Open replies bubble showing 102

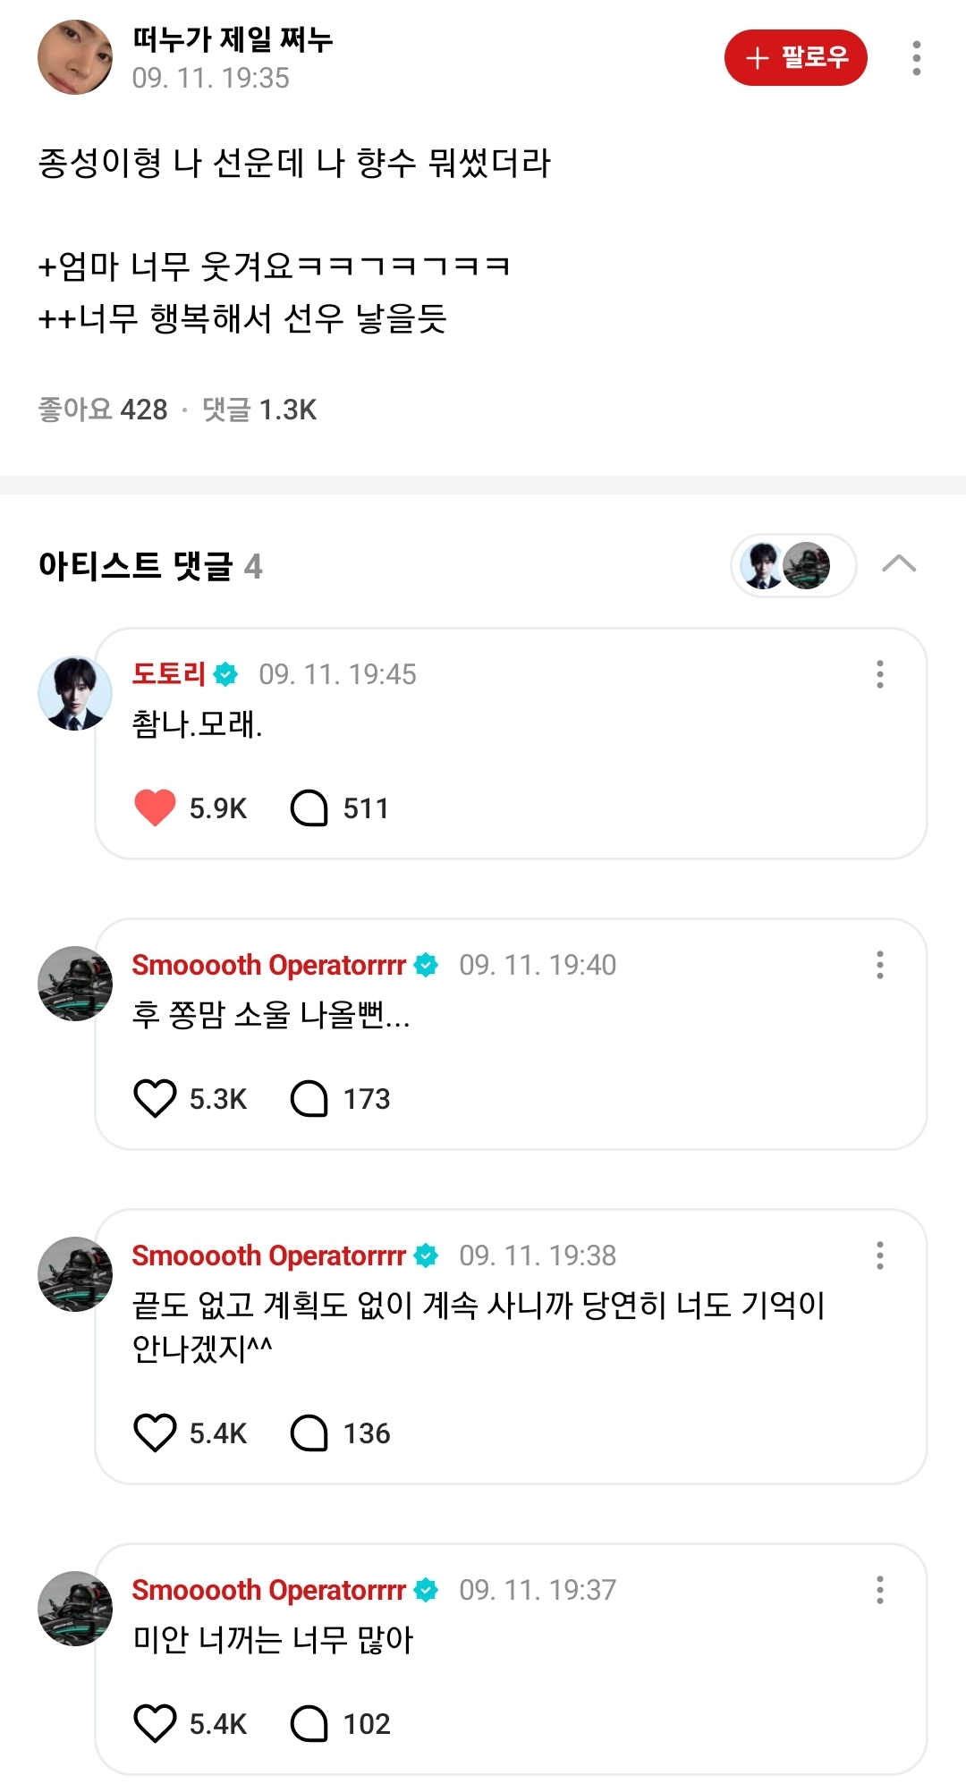click(309, 1723)
